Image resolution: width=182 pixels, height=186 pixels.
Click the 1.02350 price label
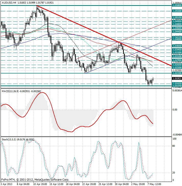[177, 70]
